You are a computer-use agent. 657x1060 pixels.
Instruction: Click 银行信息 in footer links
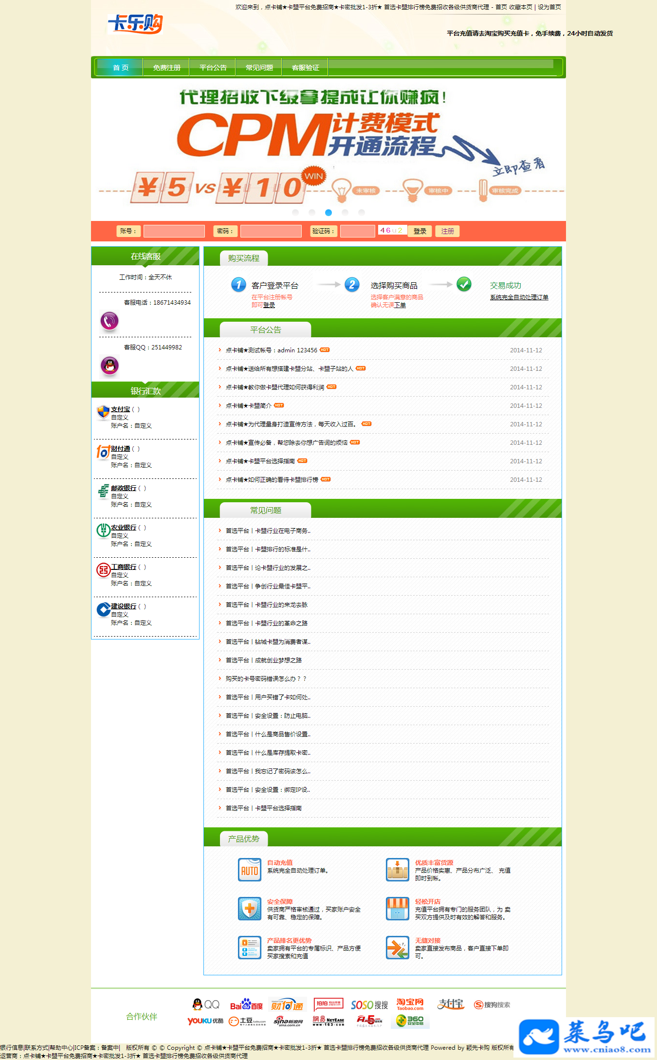pos(12,1048)
